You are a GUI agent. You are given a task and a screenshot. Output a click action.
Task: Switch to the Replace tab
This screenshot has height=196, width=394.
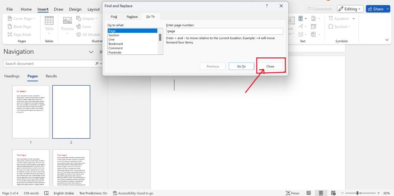[x=132, y=16]
